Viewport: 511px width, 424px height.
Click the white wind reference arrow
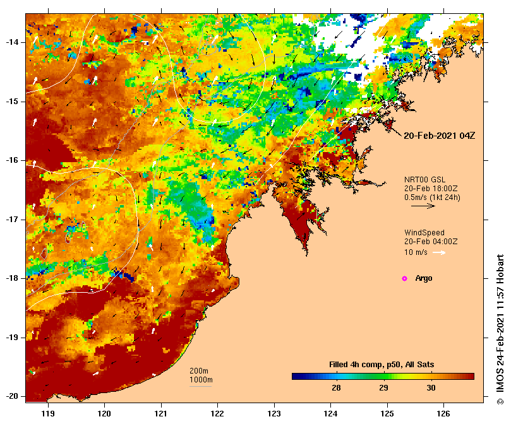click(439, 252)
